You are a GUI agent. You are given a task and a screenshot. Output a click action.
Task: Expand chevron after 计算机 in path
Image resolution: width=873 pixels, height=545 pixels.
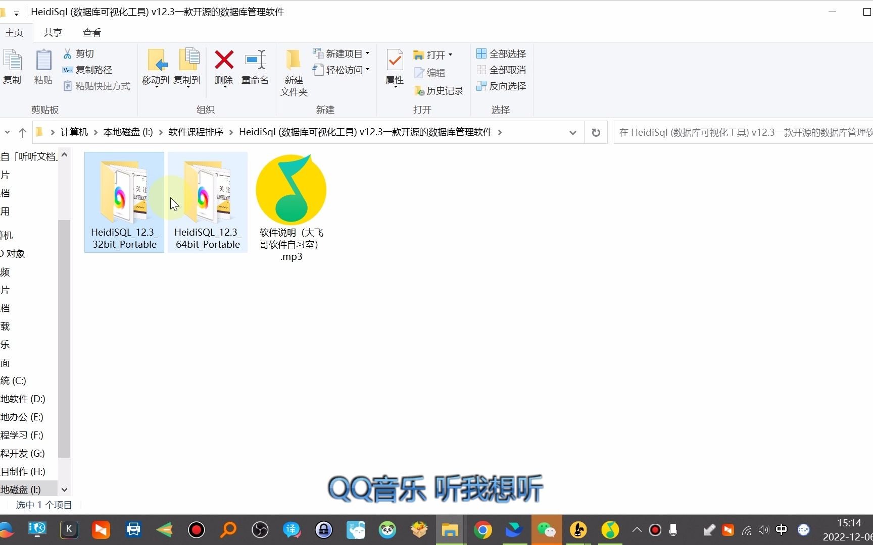[x=95, y=132]
